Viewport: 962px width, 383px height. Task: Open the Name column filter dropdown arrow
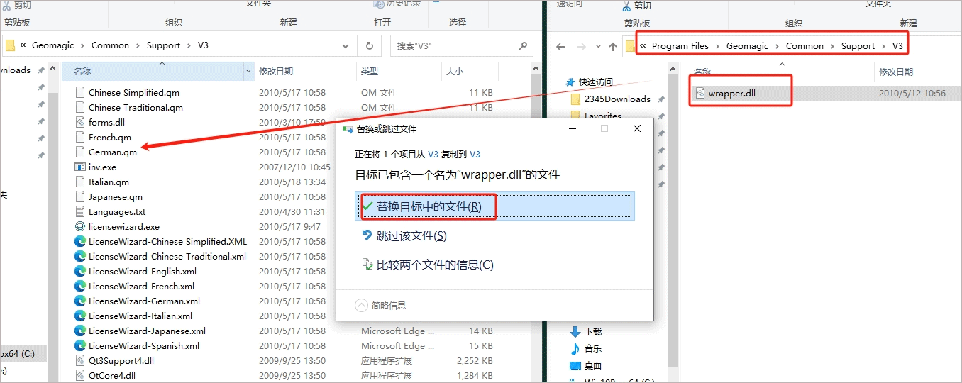click(248, 71)
